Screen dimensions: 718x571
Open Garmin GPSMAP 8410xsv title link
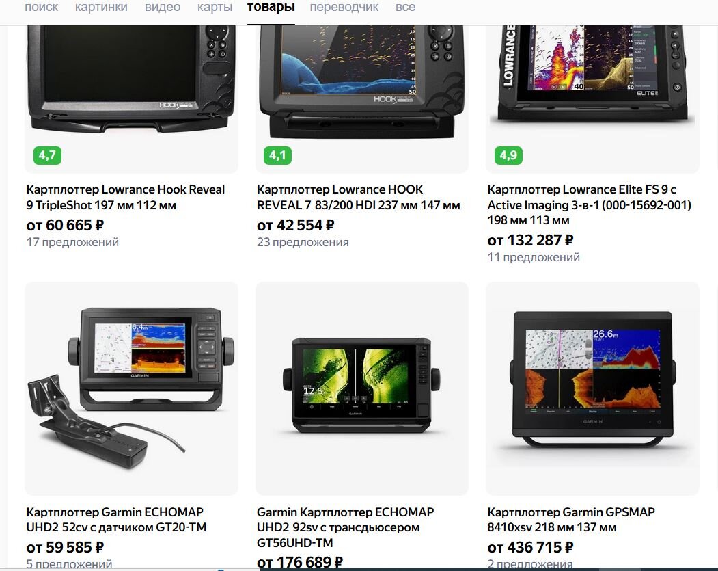[571, 519]
